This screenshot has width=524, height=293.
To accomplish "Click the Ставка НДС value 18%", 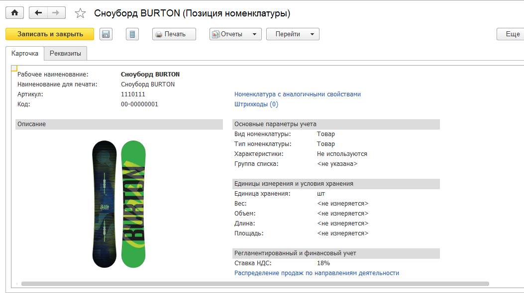I will (x=323, y=263).
